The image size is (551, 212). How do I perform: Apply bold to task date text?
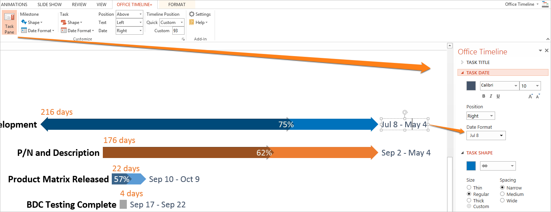pos(484,96)
